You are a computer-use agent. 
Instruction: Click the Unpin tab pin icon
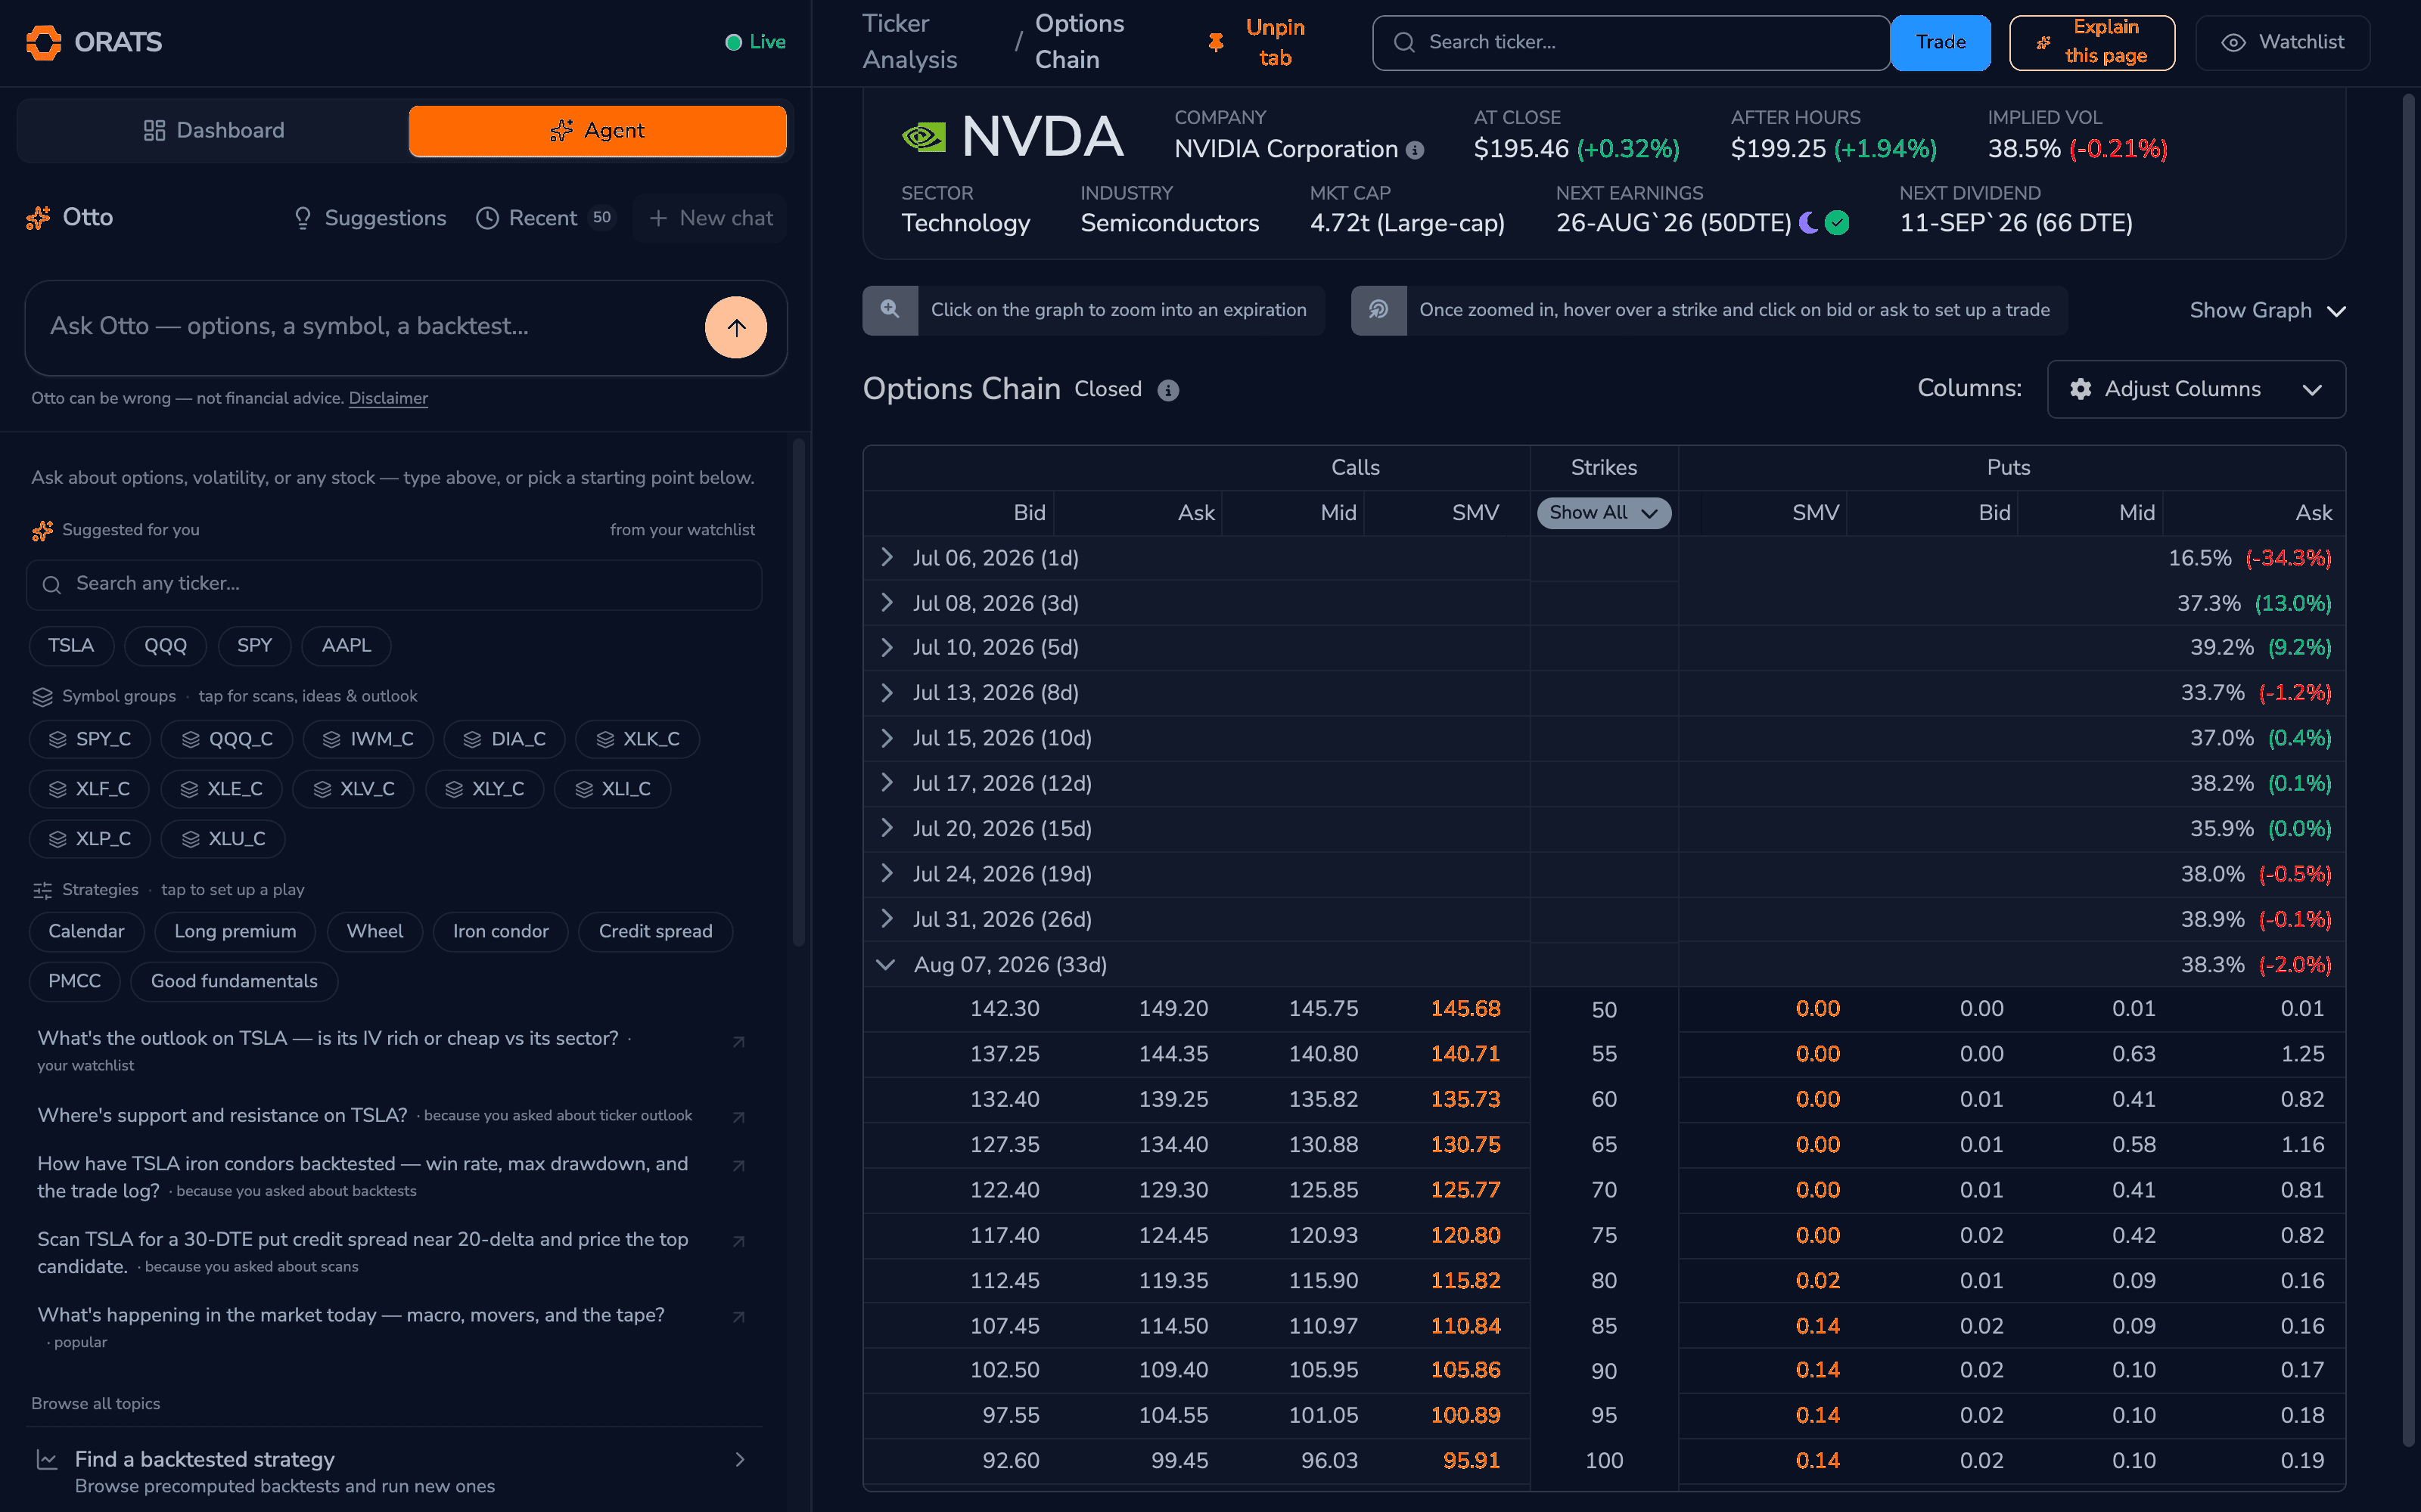[x=1216, y=42]
